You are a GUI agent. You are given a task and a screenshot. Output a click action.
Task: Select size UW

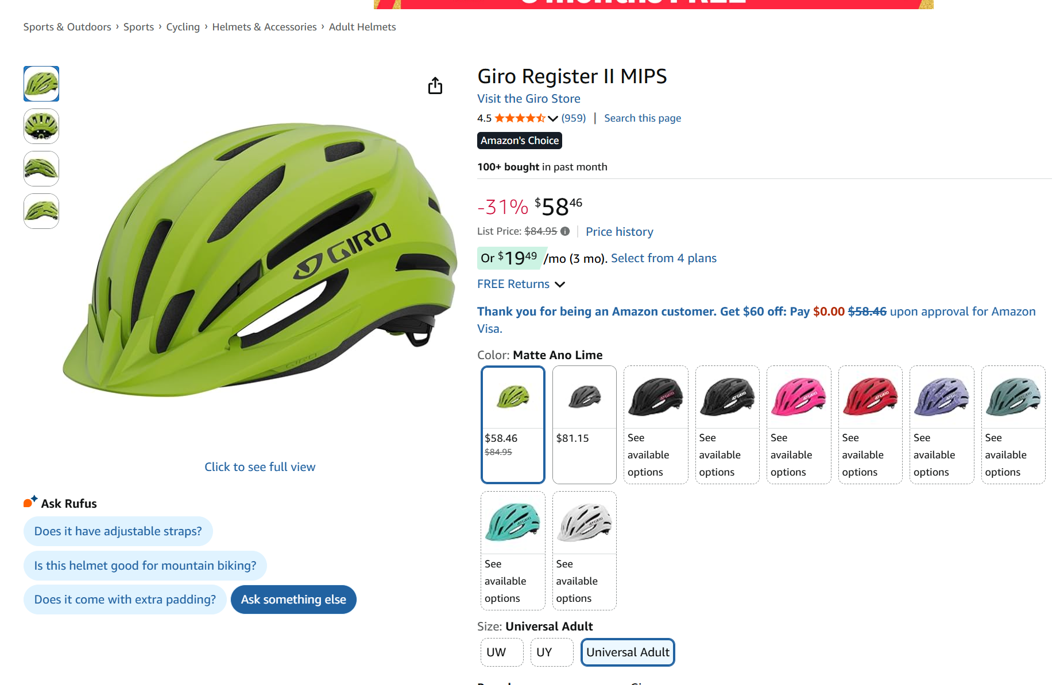(501, 652)
